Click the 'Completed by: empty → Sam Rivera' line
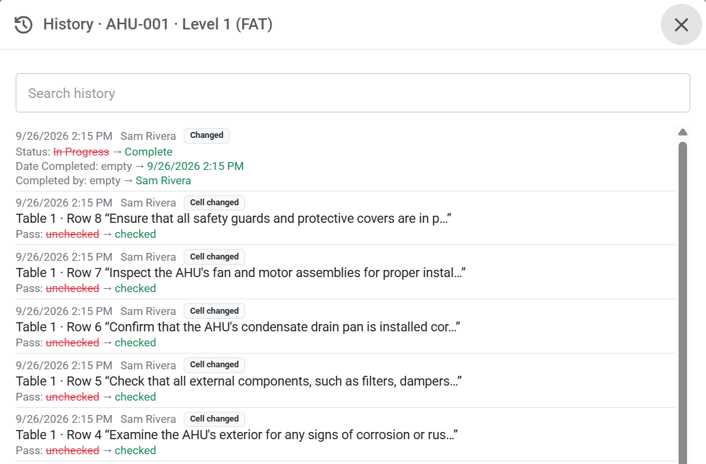 click(103, 180)
